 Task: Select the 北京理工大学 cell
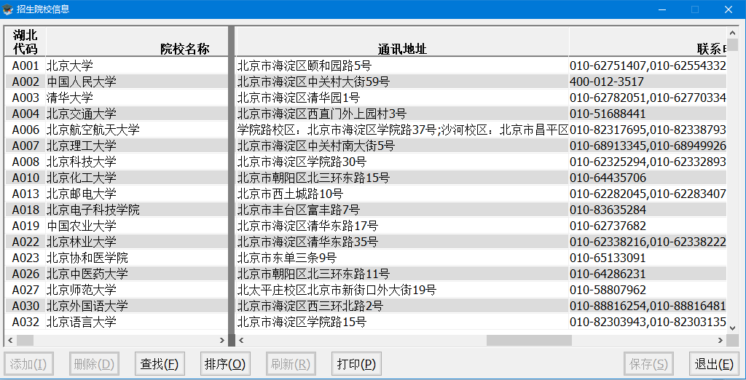tap(137, 146)
